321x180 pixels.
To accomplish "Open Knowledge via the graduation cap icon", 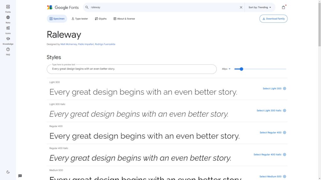I will pos(8,40).
